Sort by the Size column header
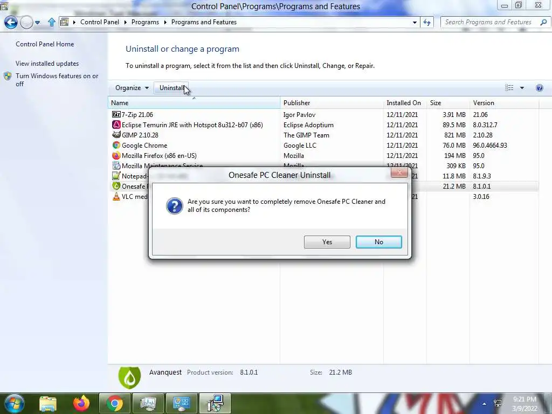552x414 pixels. pos(447,103)
